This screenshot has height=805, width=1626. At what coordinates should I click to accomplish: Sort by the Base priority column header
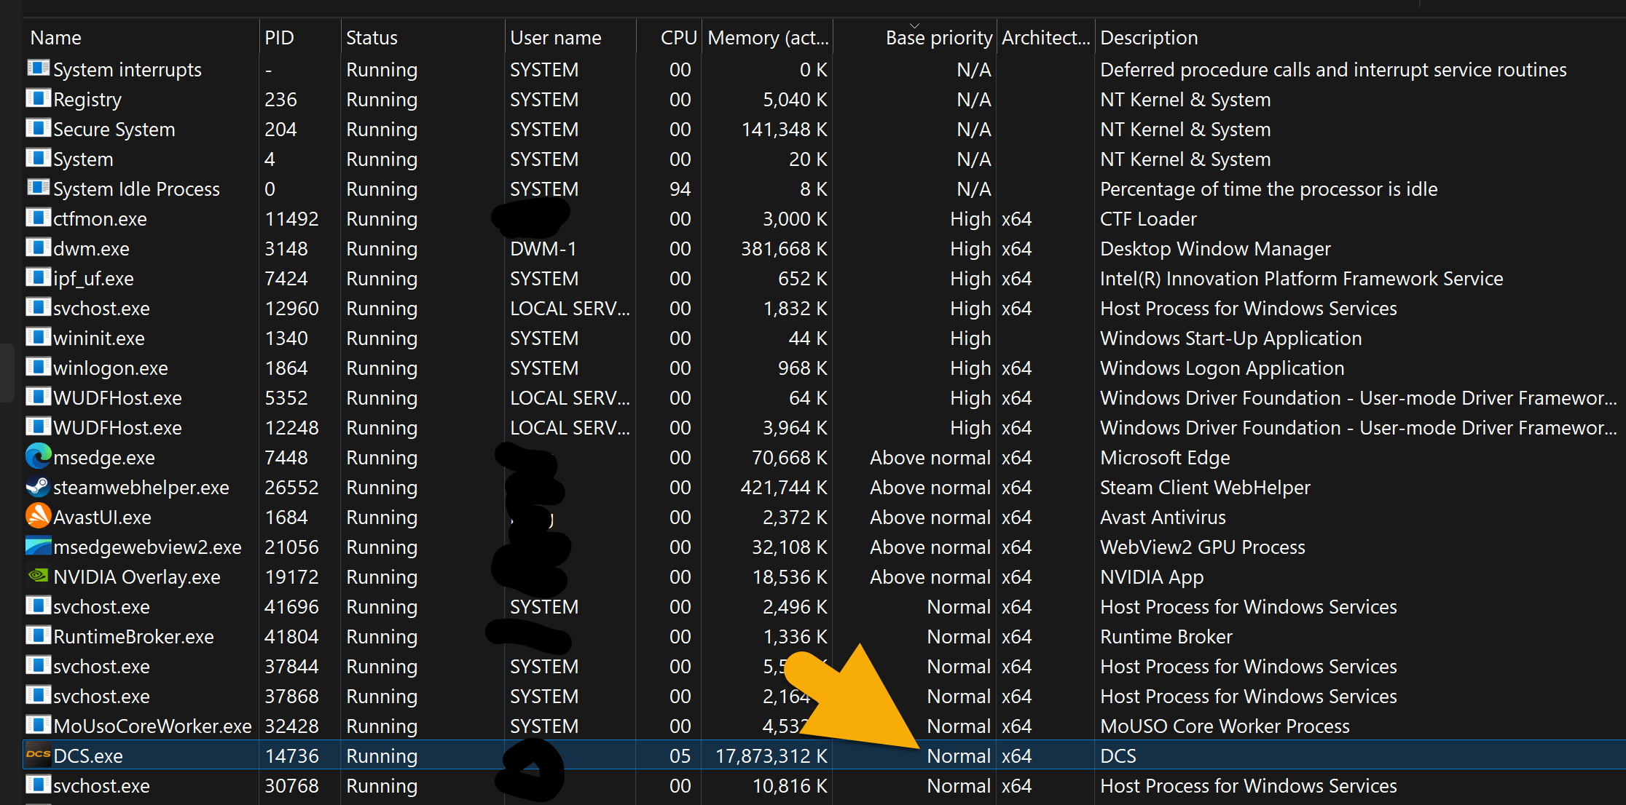(914, 38)
